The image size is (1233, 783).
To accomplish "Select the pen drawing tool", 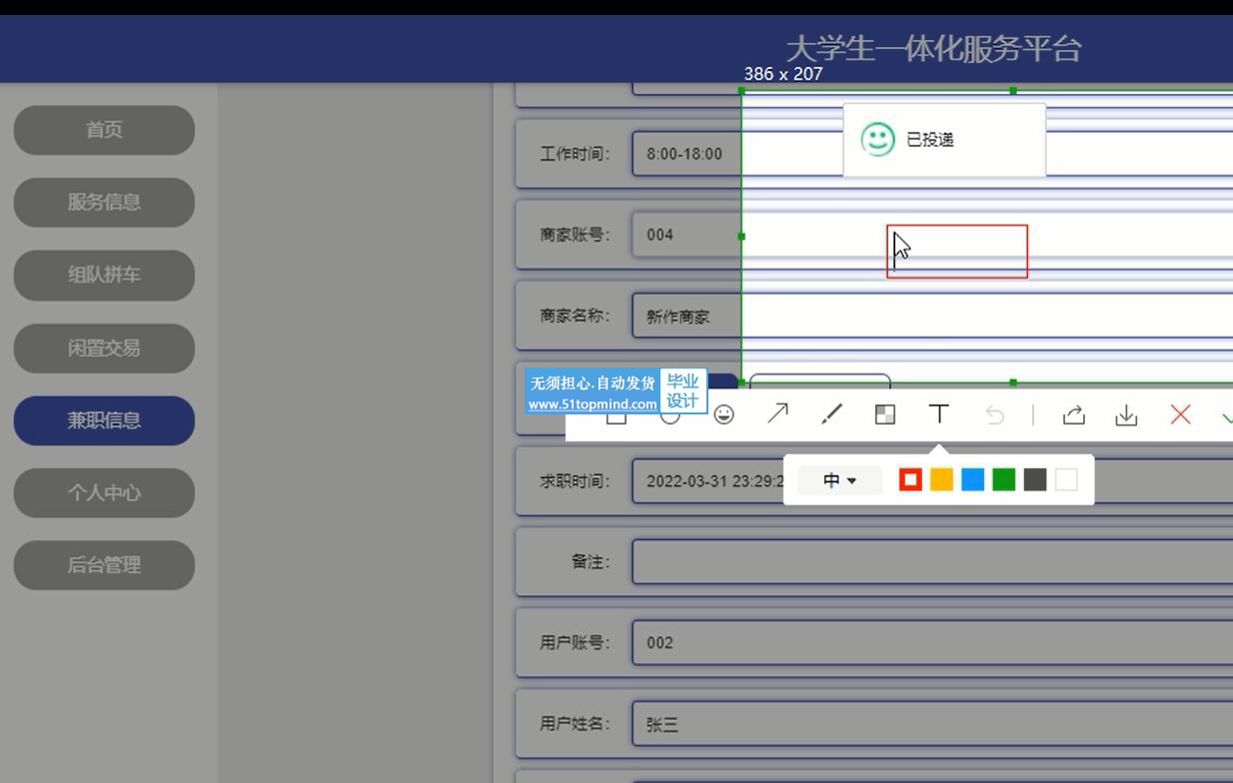I will coord(831,413).
